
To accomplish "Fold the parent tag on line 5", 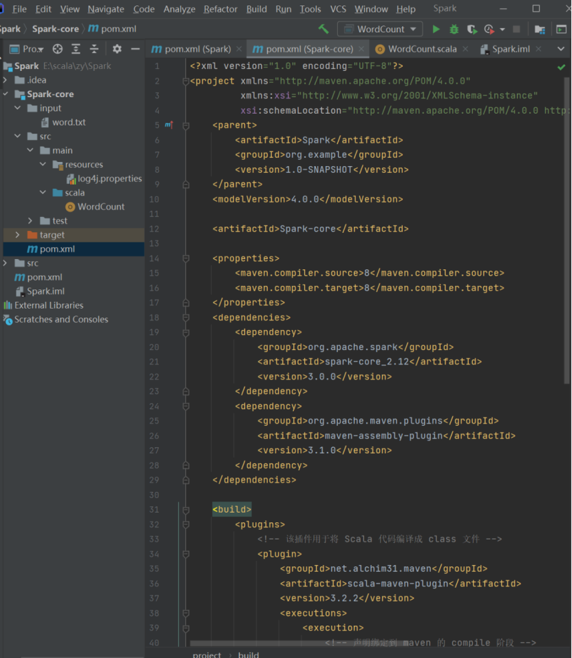I will pos(186,125).
